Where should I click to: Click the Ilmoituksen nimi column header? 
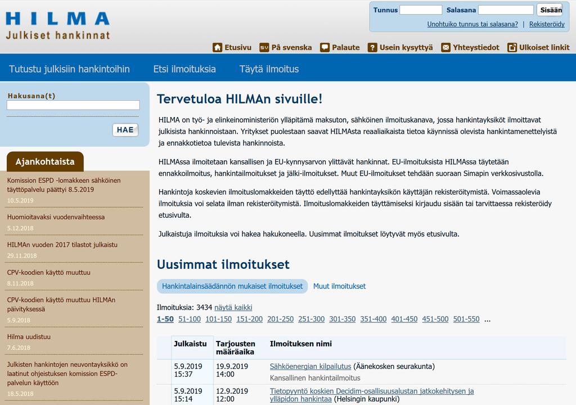pyautogui.click(x=301, y=344)
